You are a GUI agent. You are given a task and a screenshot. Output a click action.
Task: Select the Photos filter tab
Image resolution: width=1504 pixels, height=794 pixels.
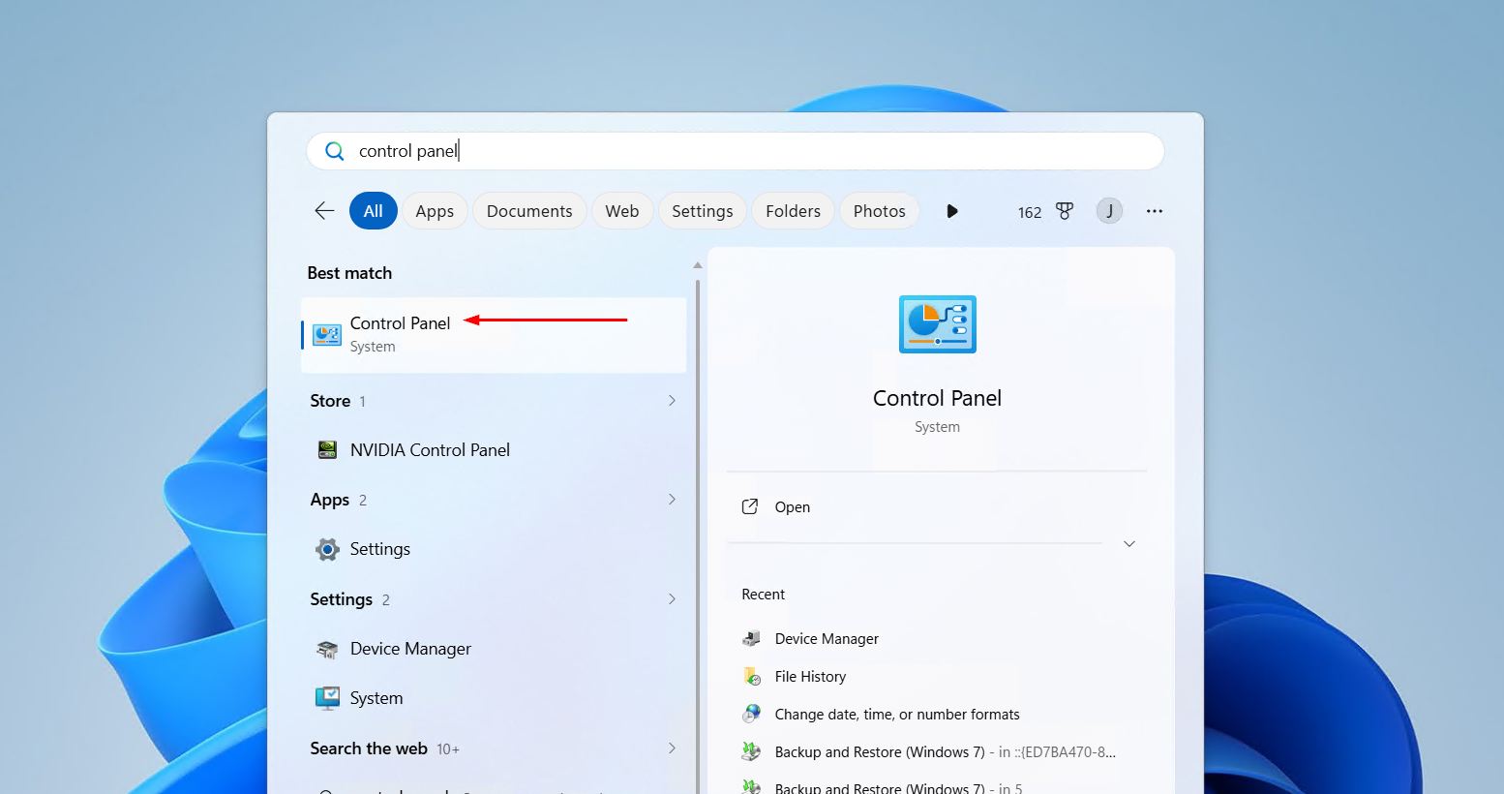pyautogui.click(x=880, y=211)
